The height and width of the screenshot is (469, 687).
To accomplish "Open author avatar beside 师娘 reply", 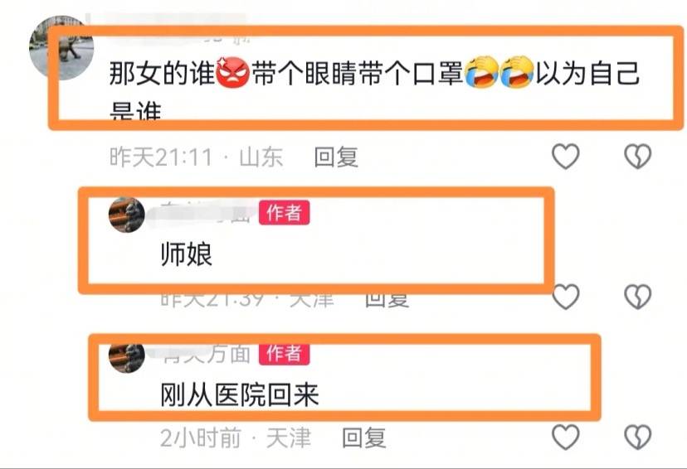I will click(x=127, y=215).
